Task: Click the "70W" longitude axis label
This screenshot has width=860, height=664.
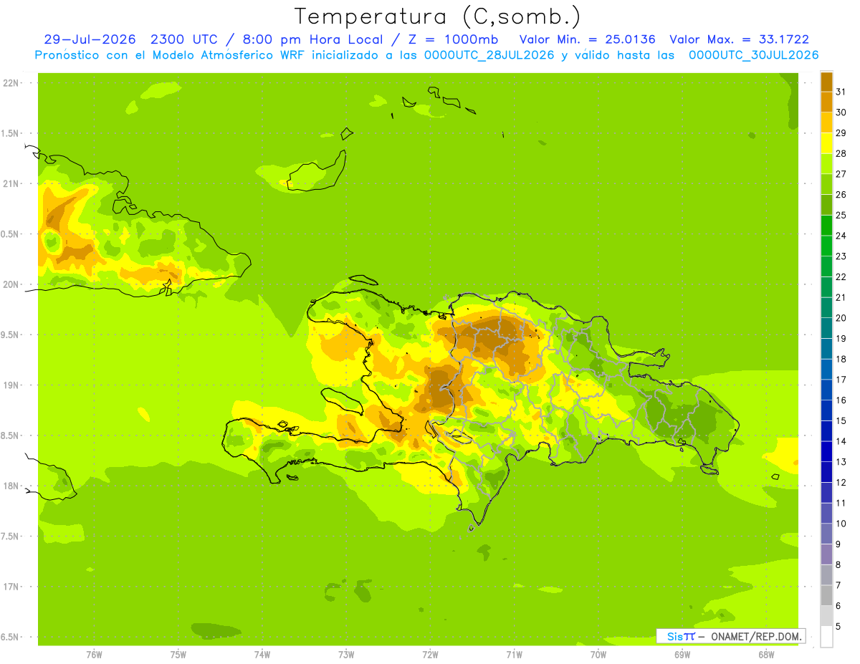Action: coord(598,655)
